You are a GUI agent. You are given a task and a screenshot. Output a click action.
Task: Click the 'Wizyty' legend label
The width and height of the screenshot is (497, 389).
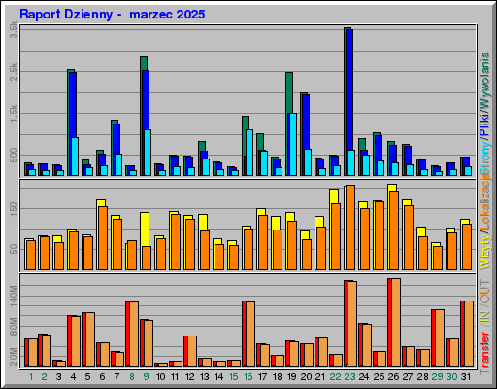[485, 252]
